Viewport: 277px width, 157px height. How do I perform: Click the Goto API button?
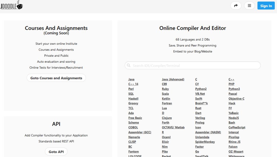56,152
